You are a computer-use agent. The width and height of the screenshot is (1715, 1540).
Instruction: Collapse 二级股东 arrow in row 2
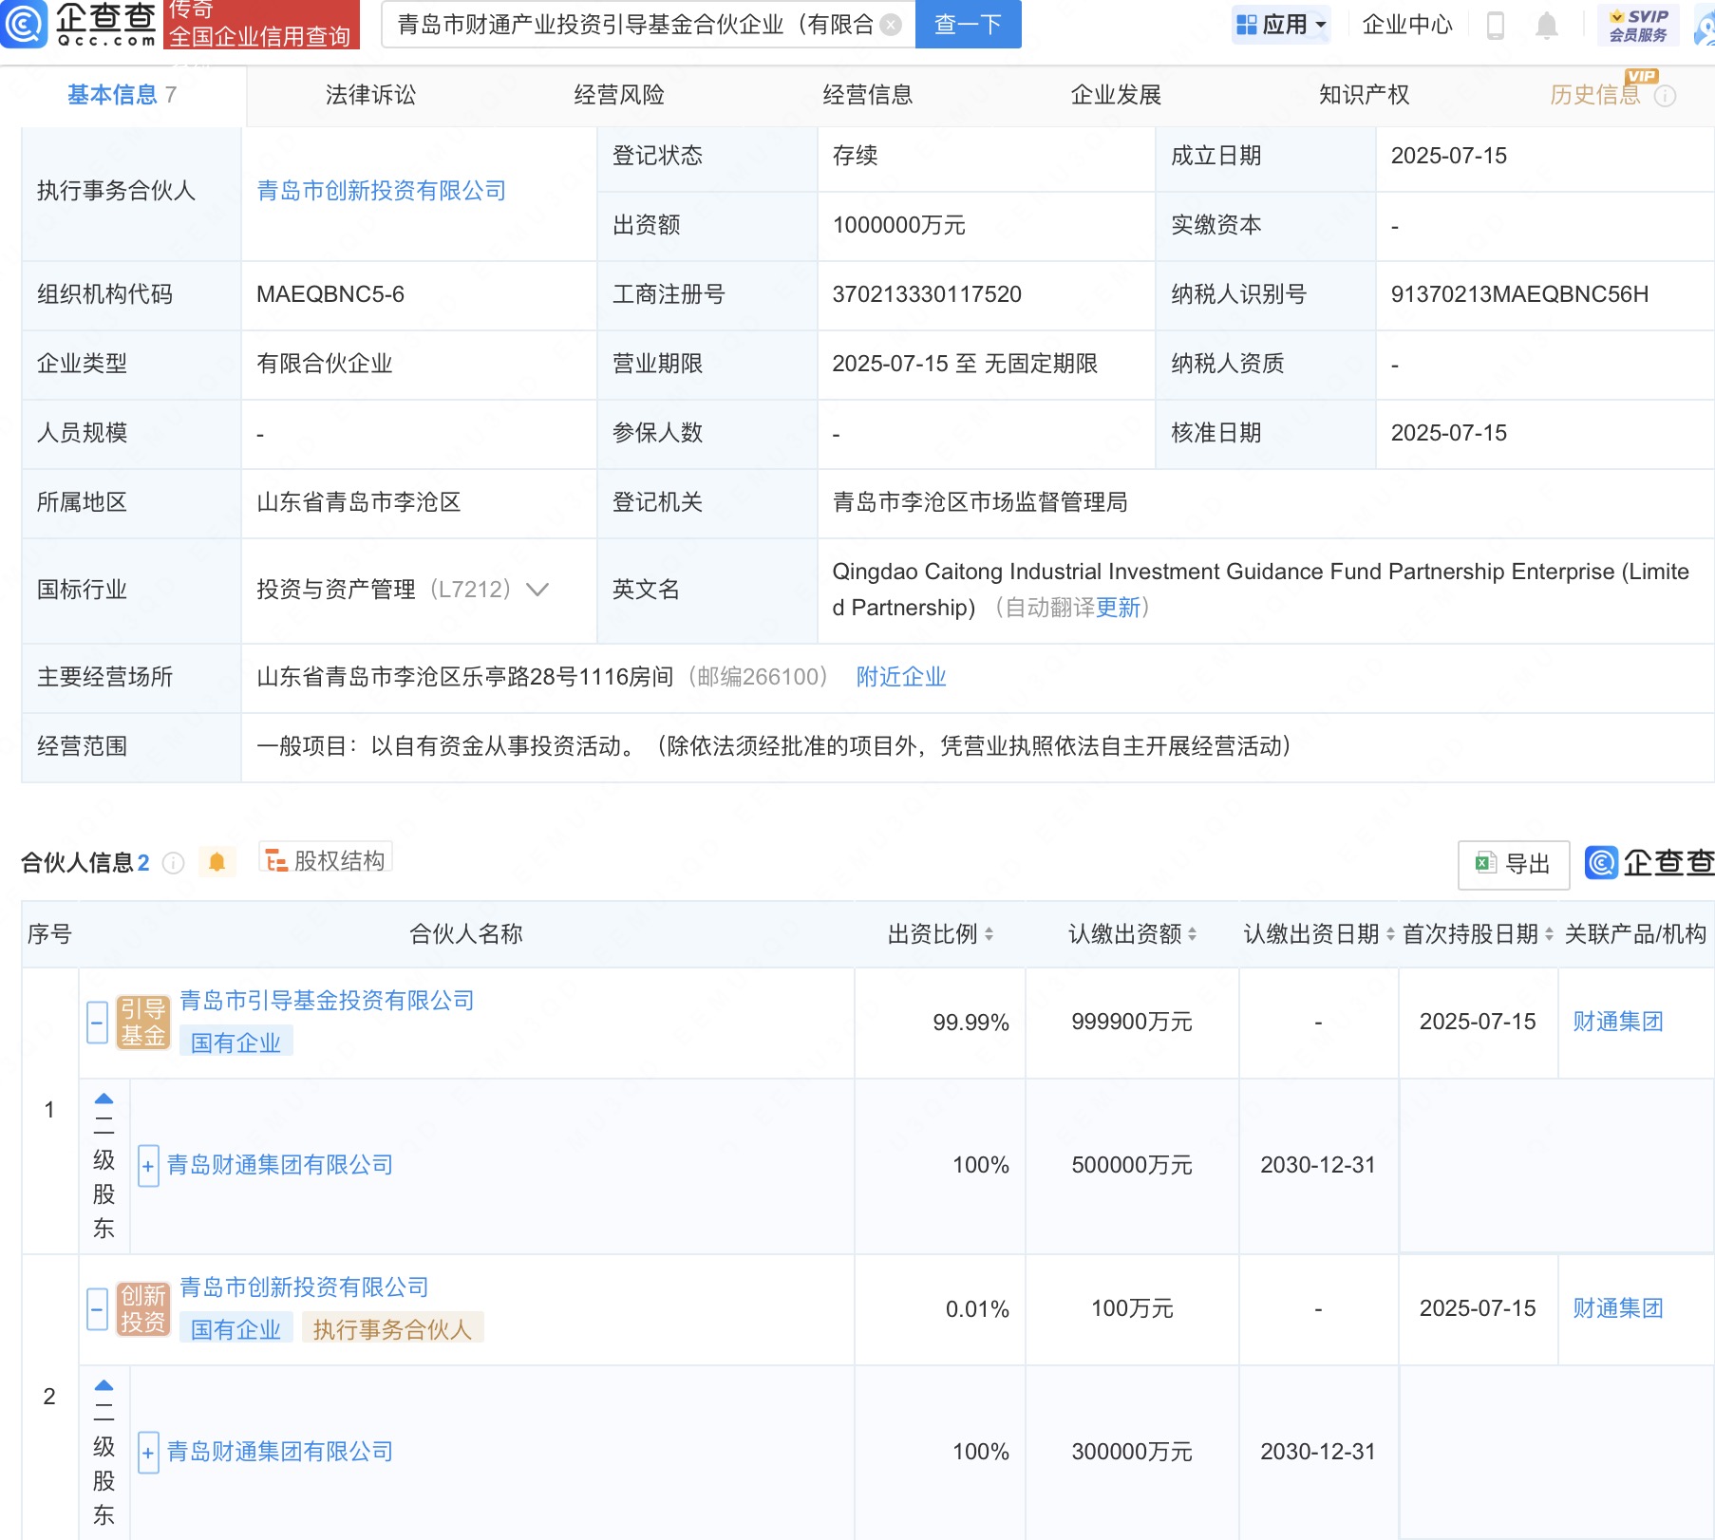coord(104,1385)
